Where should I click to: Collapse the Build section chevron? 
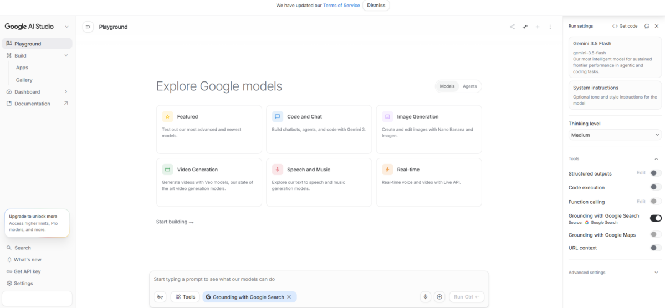66,55
